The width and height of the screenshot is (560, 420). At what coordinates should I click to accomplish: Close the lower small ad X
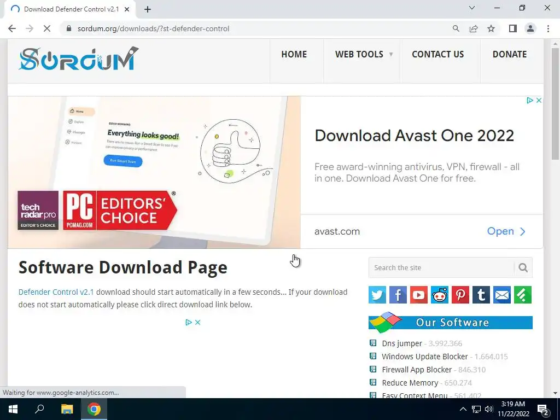coord(197,322)
